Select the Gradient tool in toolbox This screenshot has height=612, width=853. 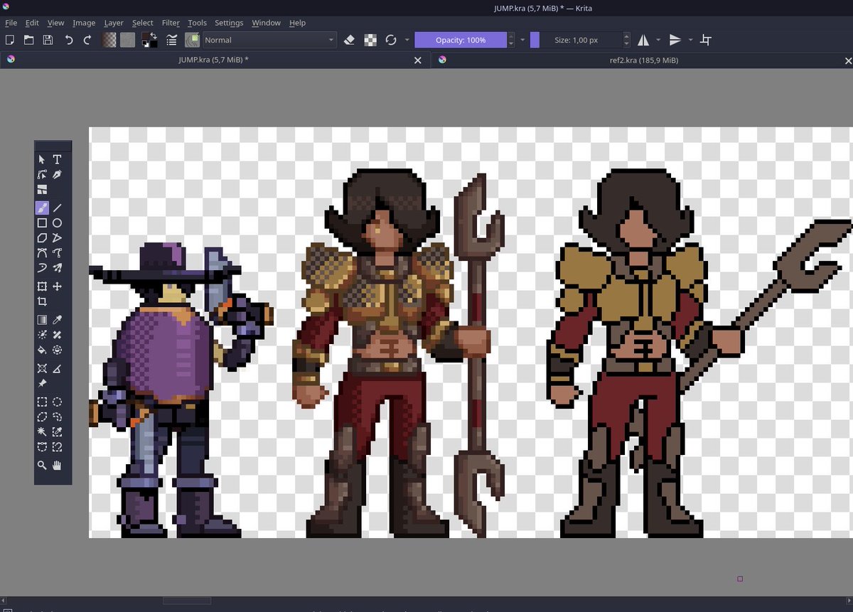[42, 320]
